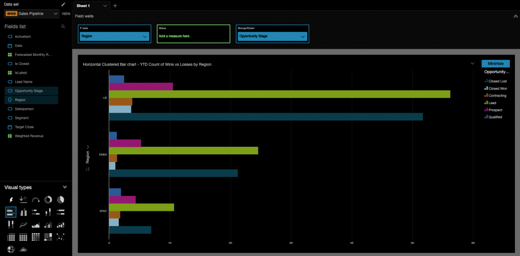Select the donut chart visual type
Image resolution: width=520 pixels, height=256 pixels.
coord(48,200)
